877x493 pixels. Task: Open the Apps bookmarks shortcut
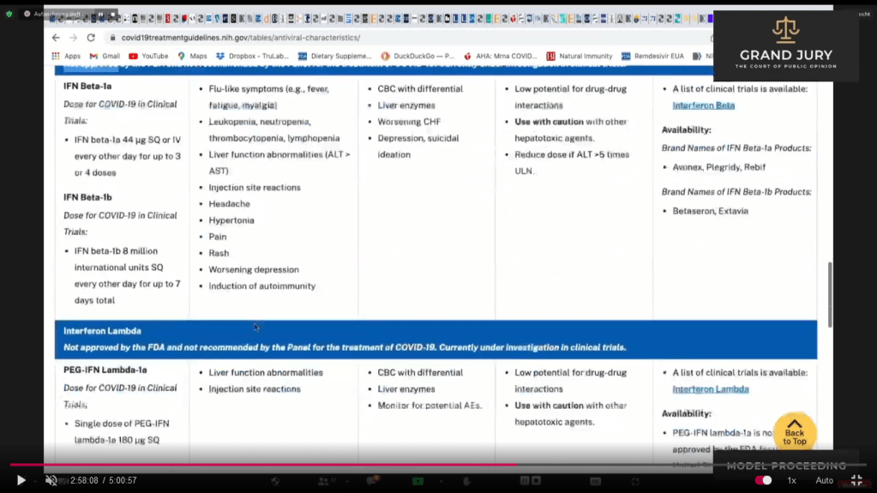(66, 57)
